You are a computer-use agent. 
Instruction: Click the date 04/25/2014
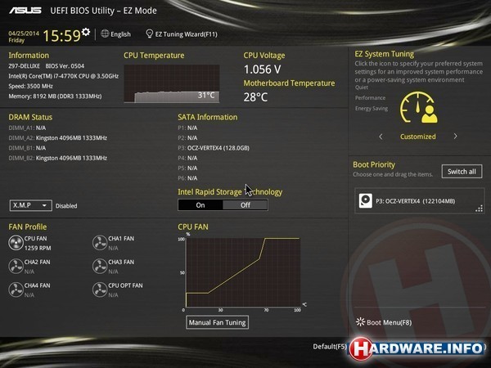[24, 34]
